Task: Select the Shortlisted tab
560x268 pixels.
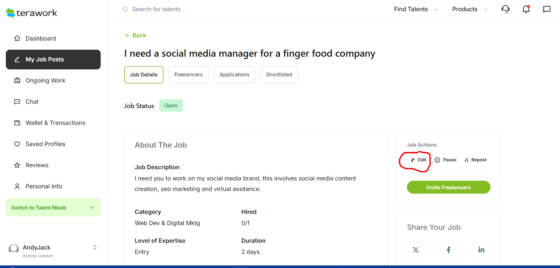Action: coord(279,75)
